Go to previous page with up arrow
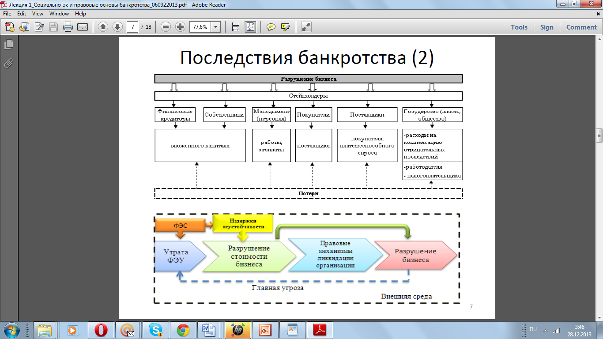 coord(103,27)
